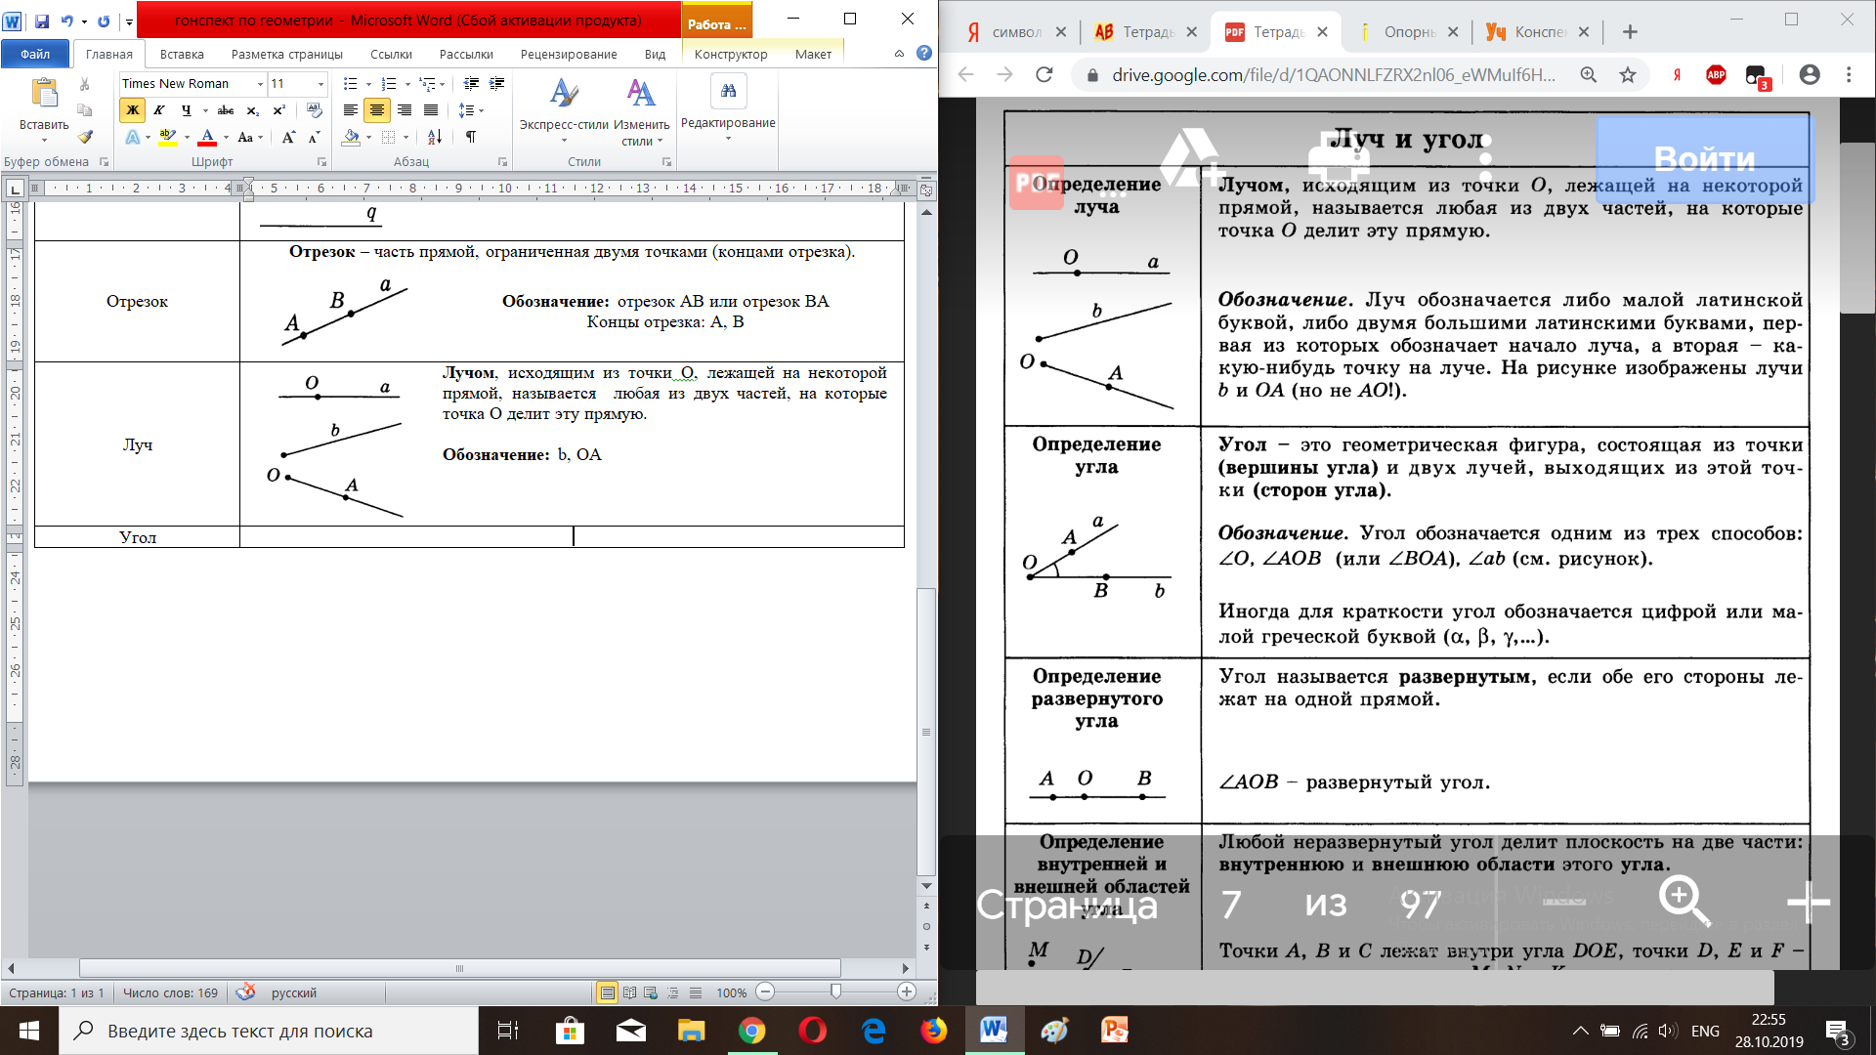This screenshot has width=1876, height=1055.
Task: Toggle Underline (Ч) formatting
Action: tap(186, 110)
